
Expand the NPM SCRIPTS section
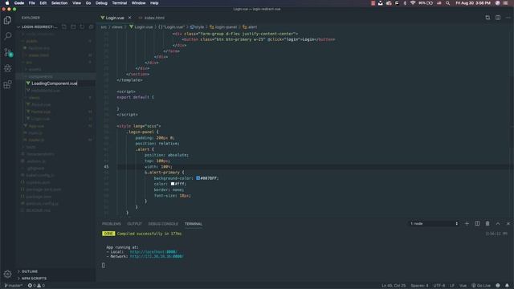click(x=34, y=279)
